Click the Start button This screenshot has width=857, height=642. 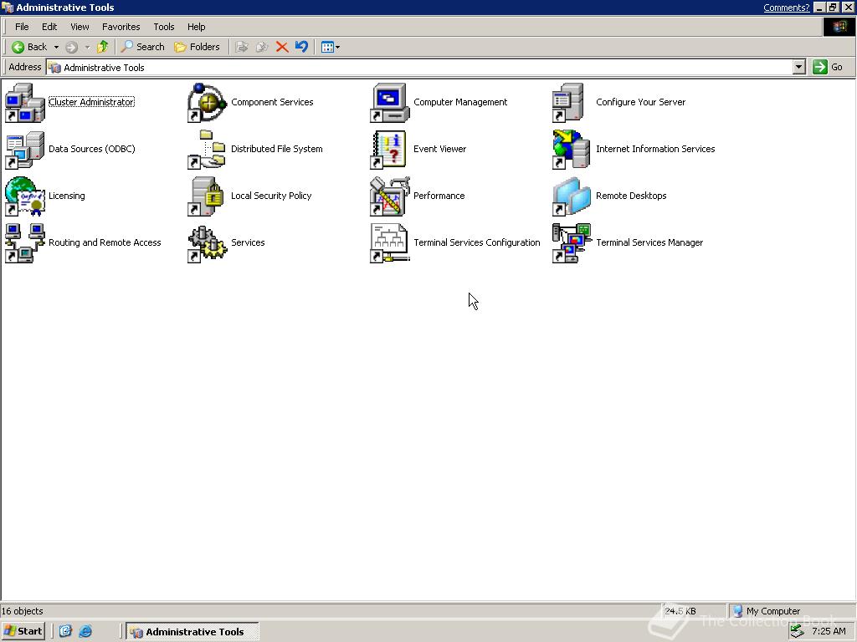point(23,631)
